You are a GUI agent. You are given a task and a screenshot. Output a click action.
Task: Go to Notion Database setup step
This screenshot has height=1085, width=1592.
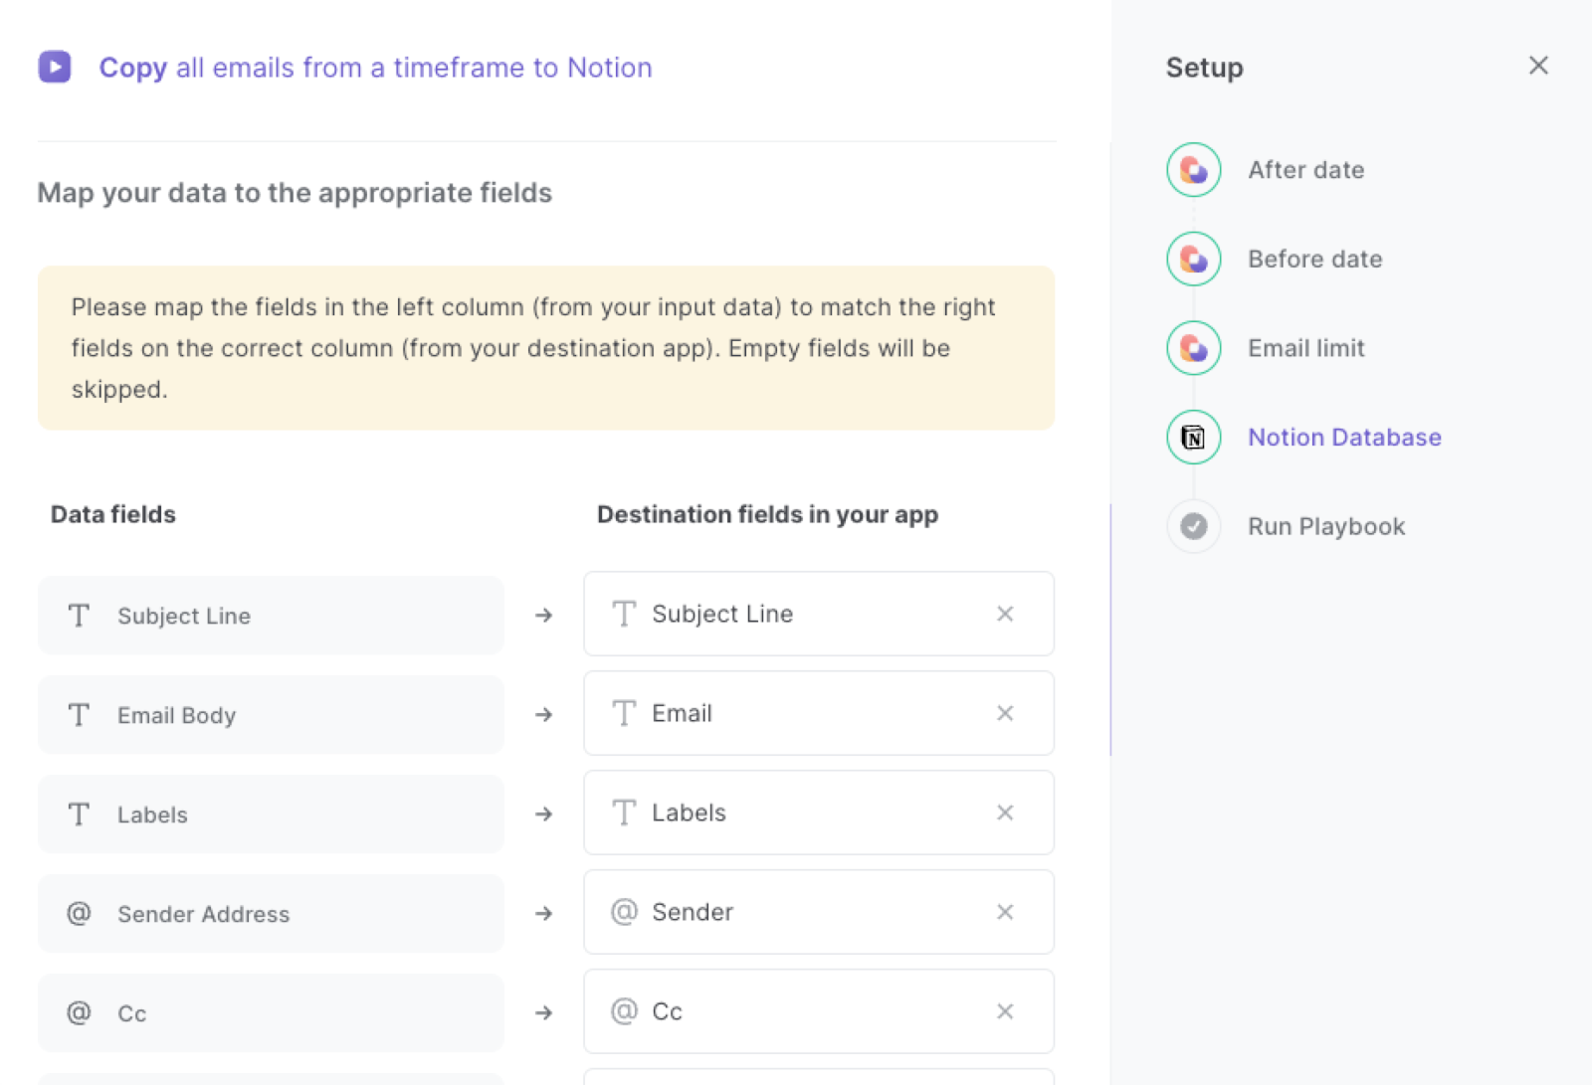click(x=1344, y=437)
